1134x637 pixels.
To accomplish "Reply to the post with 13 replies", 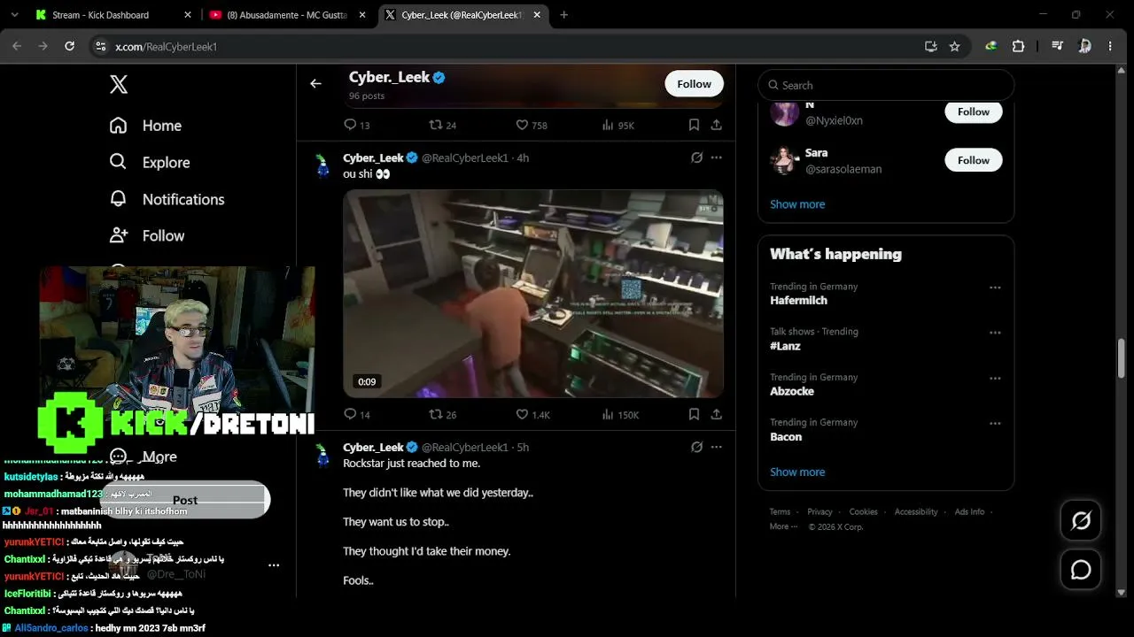I will tap(357, 125).
